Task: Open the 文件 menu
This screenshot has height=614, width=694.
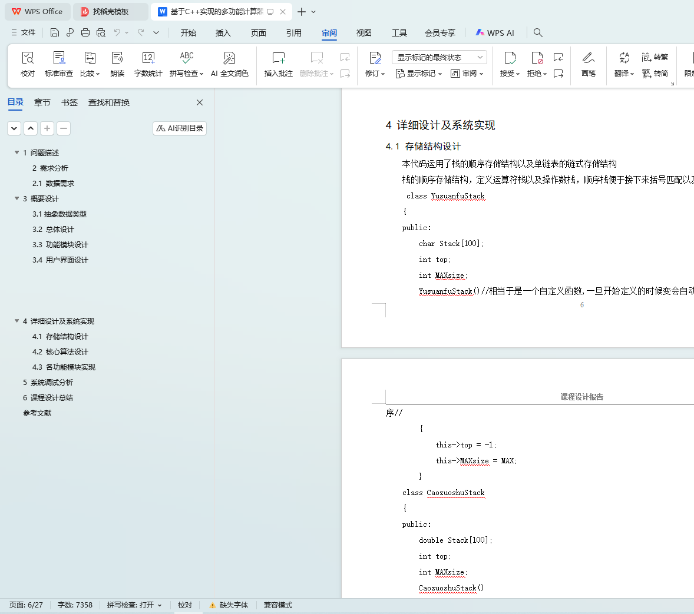Action: (x=23, y=32)
